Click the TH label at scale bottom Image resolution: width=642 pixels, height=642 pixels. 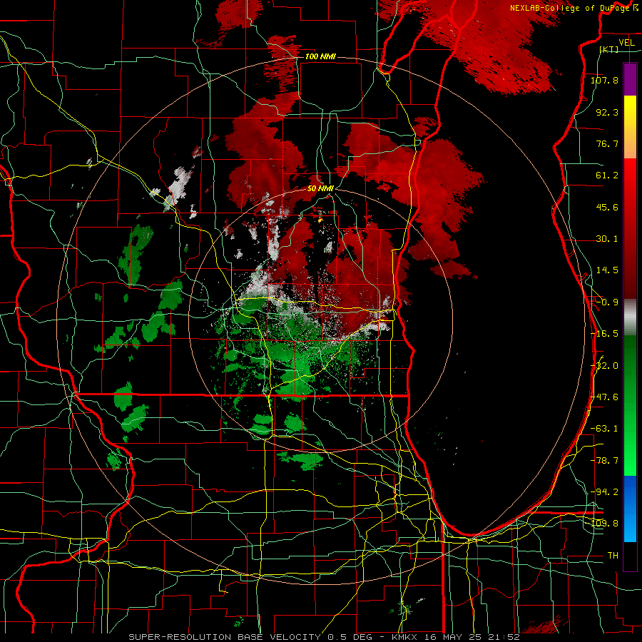pos(613,556)
